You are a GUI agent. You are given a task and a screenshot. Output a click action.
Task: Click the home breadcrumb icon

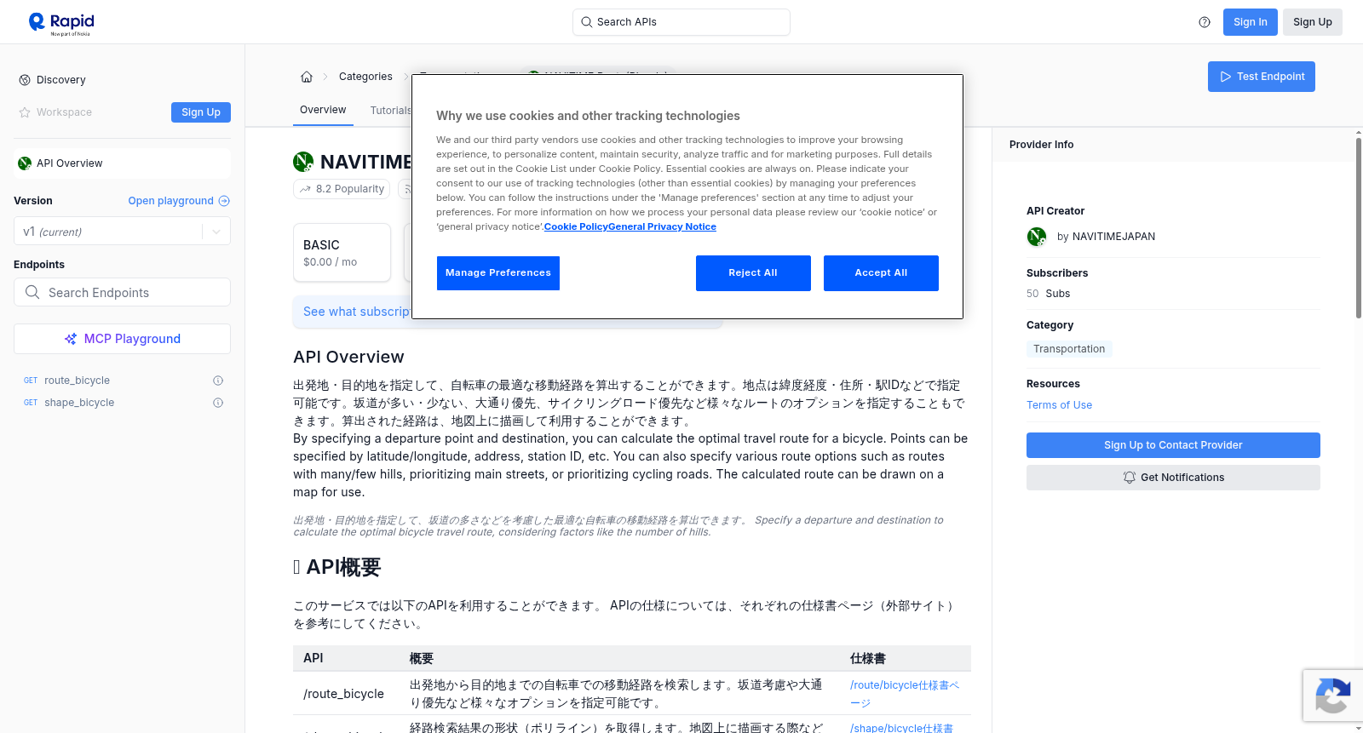(307, 77)
